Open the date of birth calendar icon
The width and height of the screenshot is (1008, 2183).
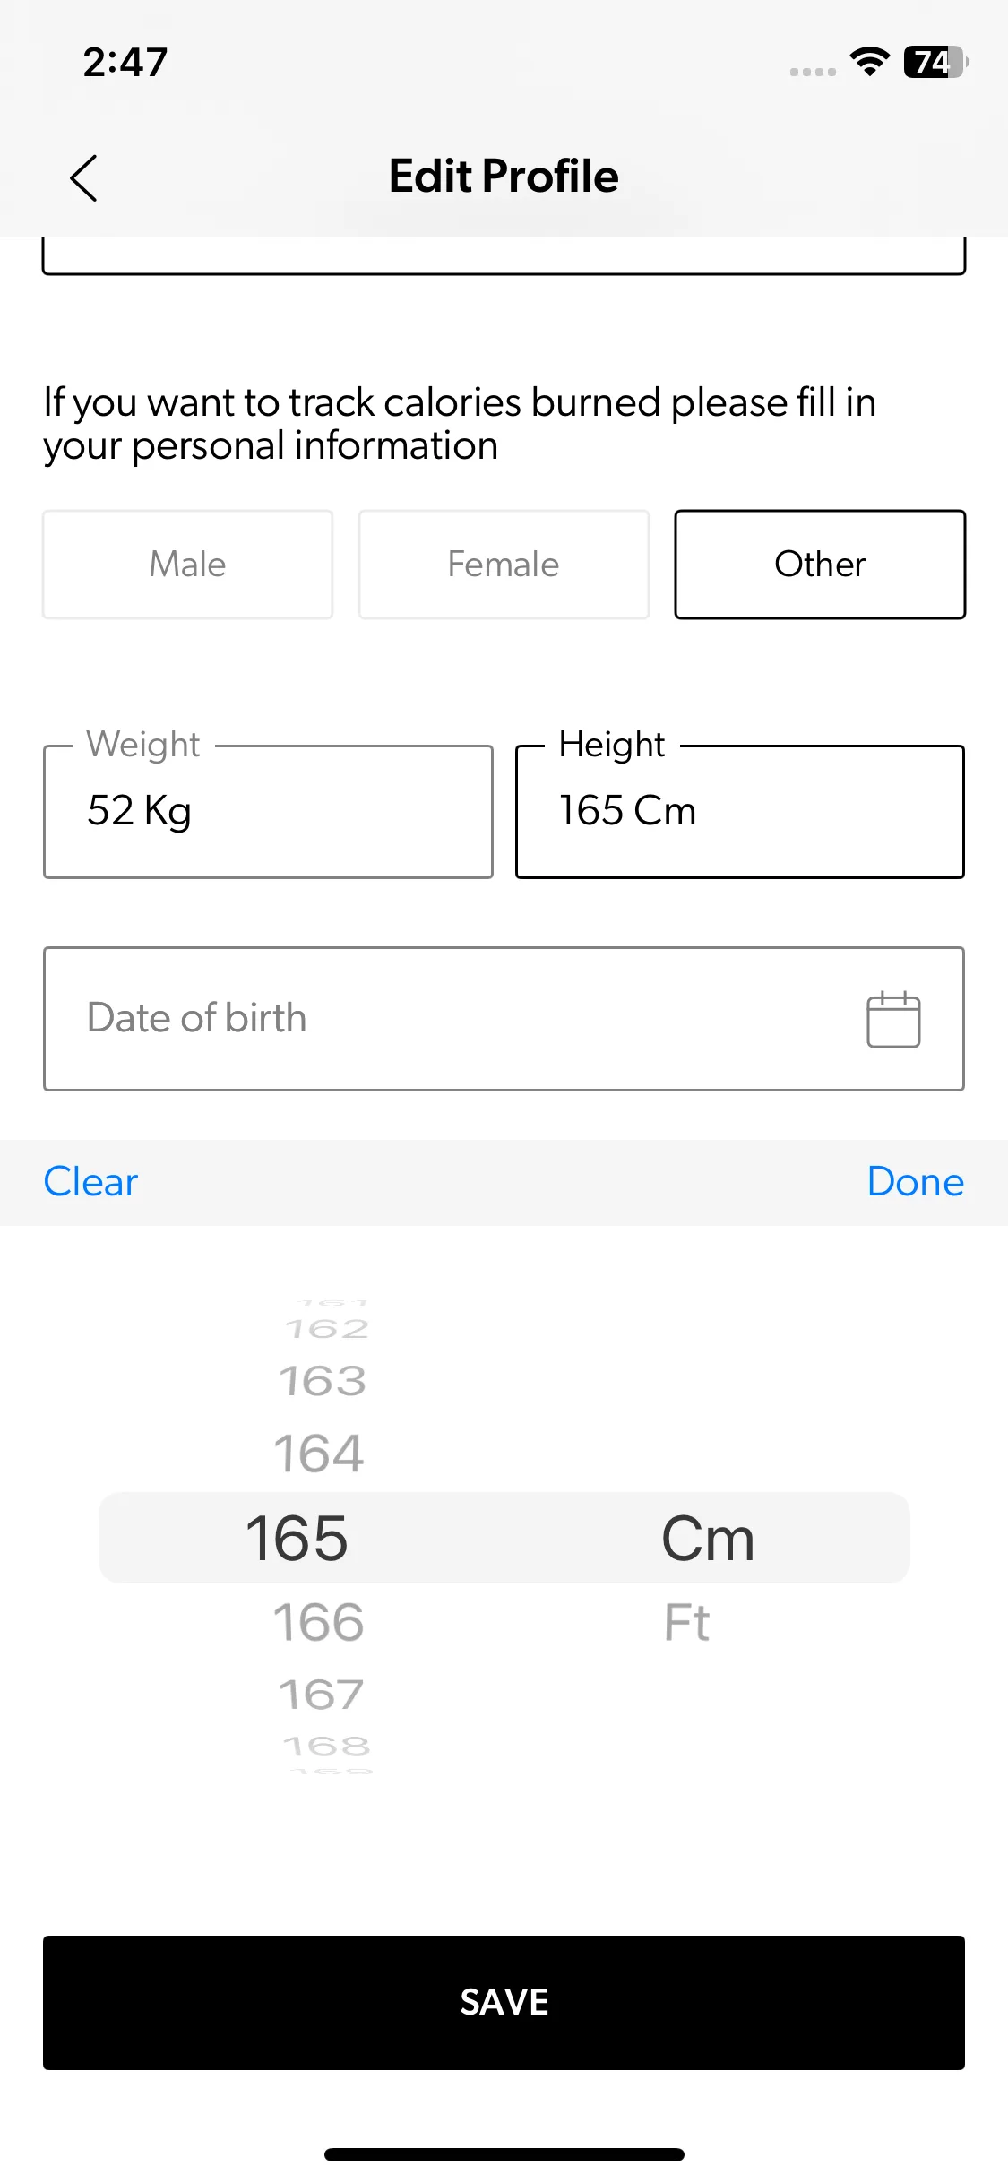pyautogui.click(x=892, y=1019)
